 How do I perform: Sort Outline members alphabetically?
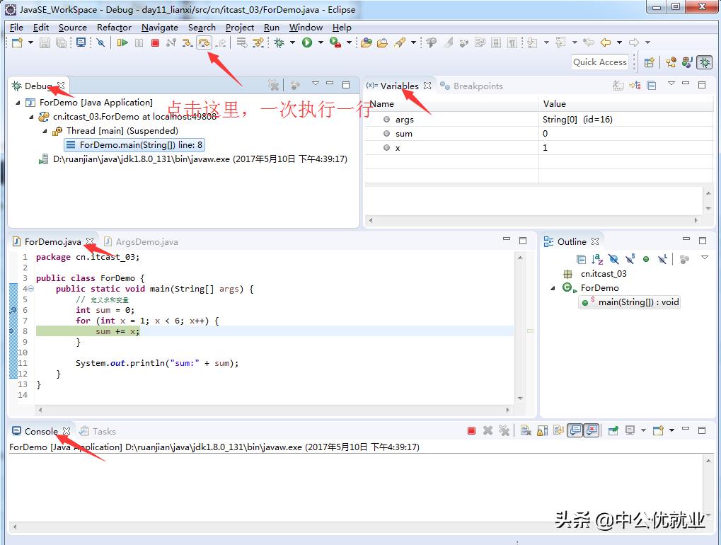click(x=595, y=258)
